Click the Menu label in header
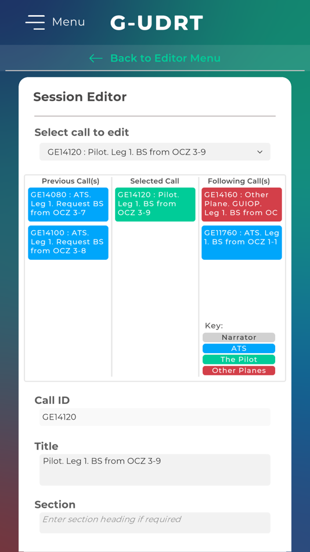This screenshot has height=552, width=310. click(69, 22)
